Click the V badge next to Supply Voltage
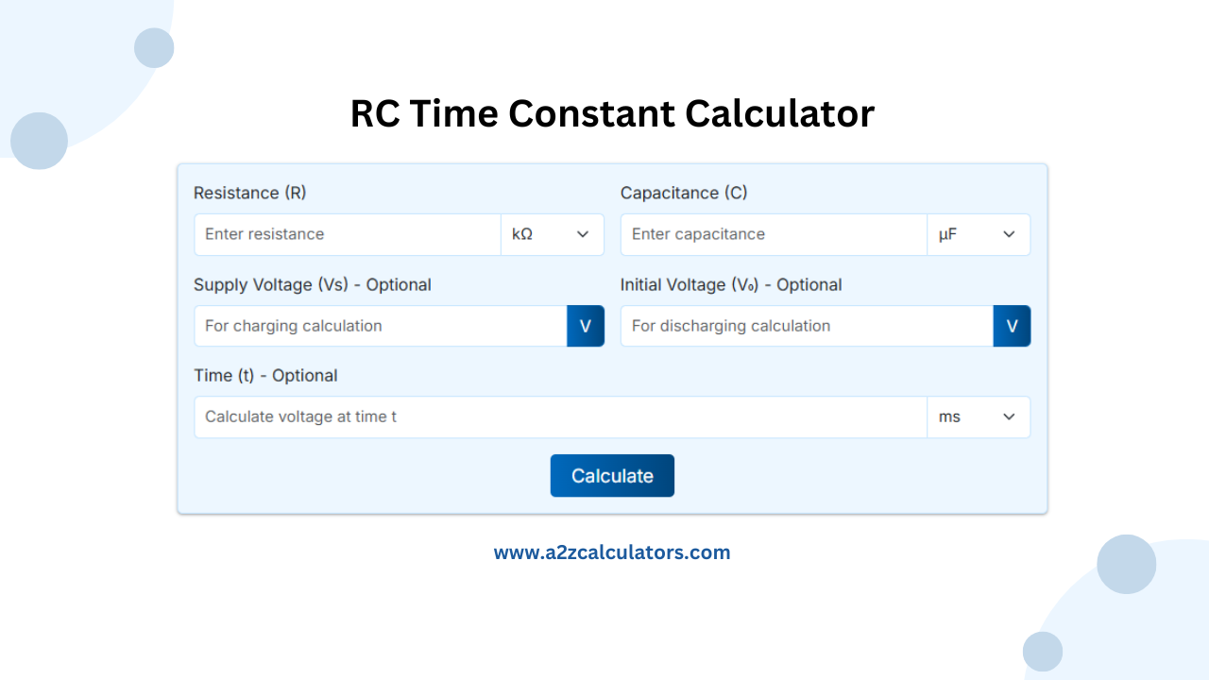 (586, 326)
